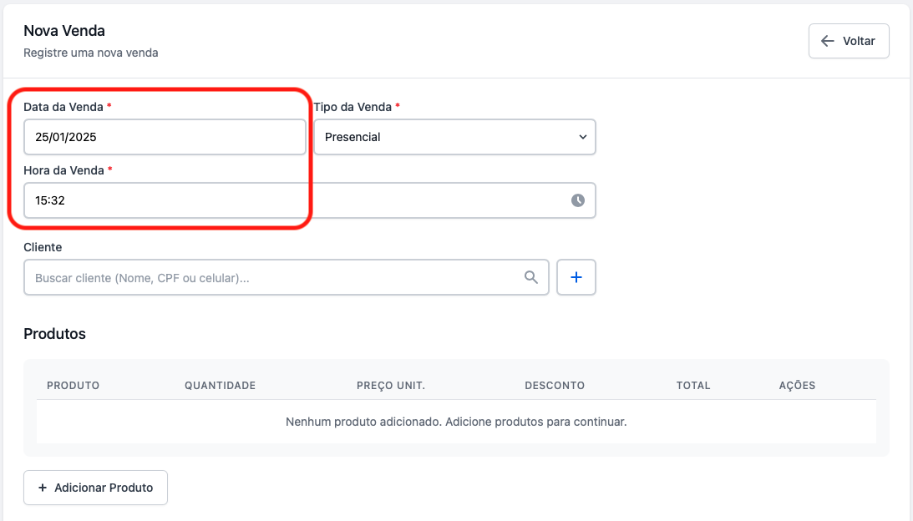Screen dimensions: 913x521
Task: Click the 'Nenhum produto adicionado' empty row
Action: point(456,422)
